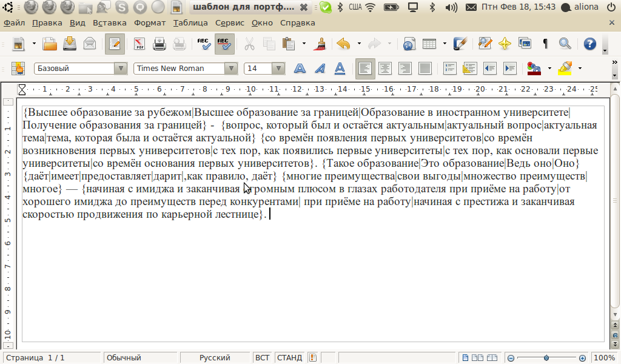Run the spelling and grammar check
This screenshot has height=364, width=621.
tap(204, 44)
